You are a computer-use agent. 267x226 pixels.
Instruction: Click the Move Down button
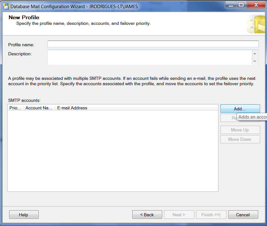(x=240, y=139)
